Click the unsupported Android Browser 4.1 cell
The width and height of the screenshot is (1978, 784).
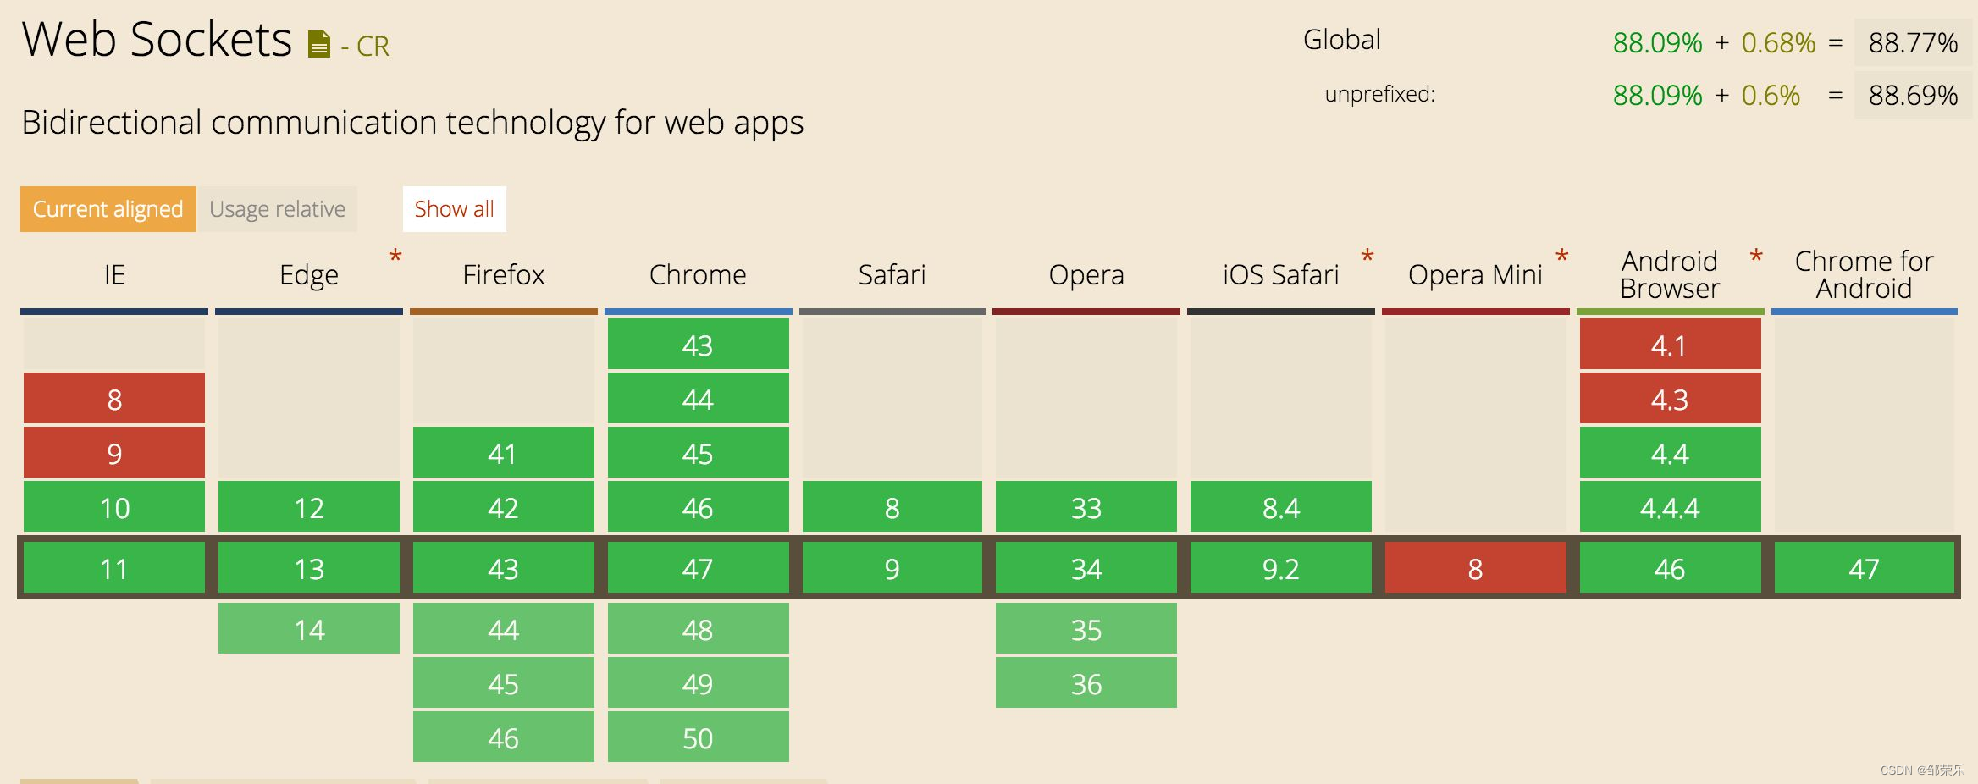(1669, 345)
